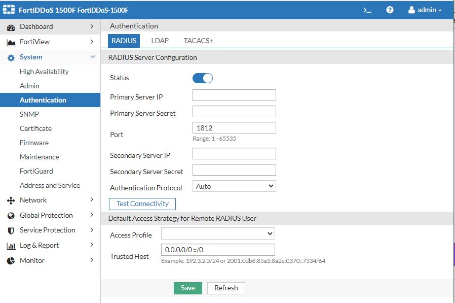This screenshot has height=303, width=455.
Task: Open Address and Service menu item
Action: coord(50,186)
